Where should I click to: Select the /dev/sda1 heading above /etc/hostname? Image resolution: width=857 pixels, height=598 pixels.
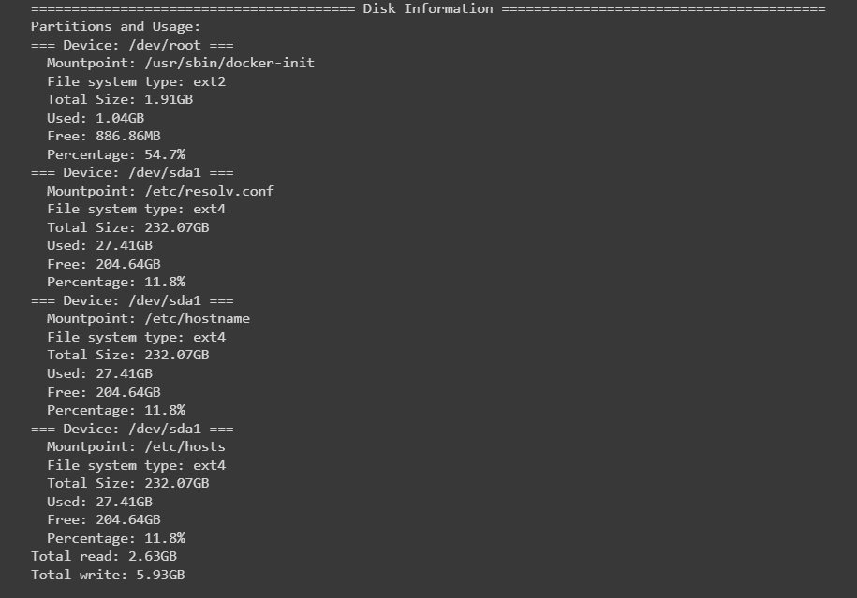pyautogui.click(x=132, y=300)
